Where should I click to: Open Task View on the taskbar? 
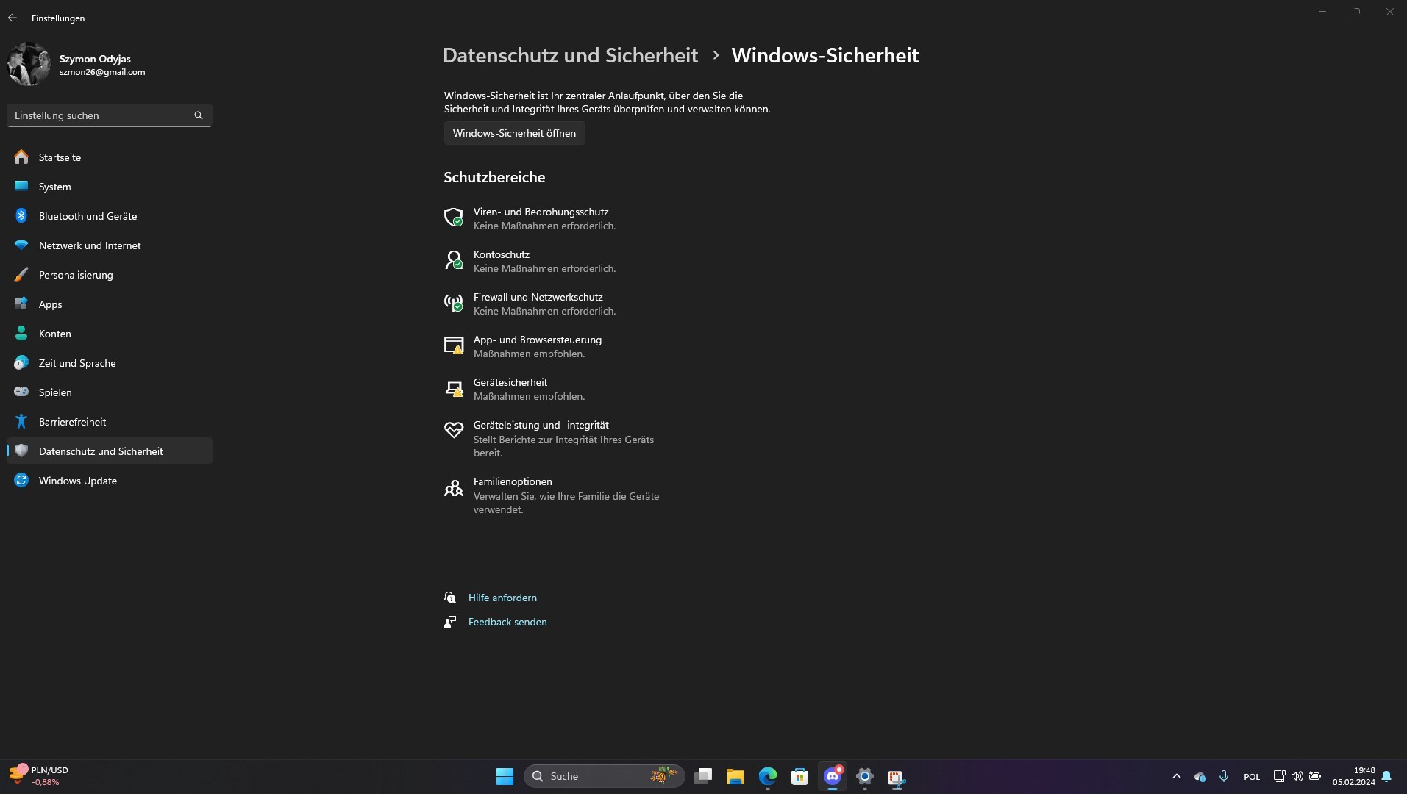click(703, 776)
